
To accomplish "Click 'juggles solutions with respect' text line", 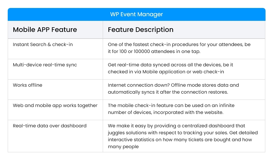I will coord(183,132).
